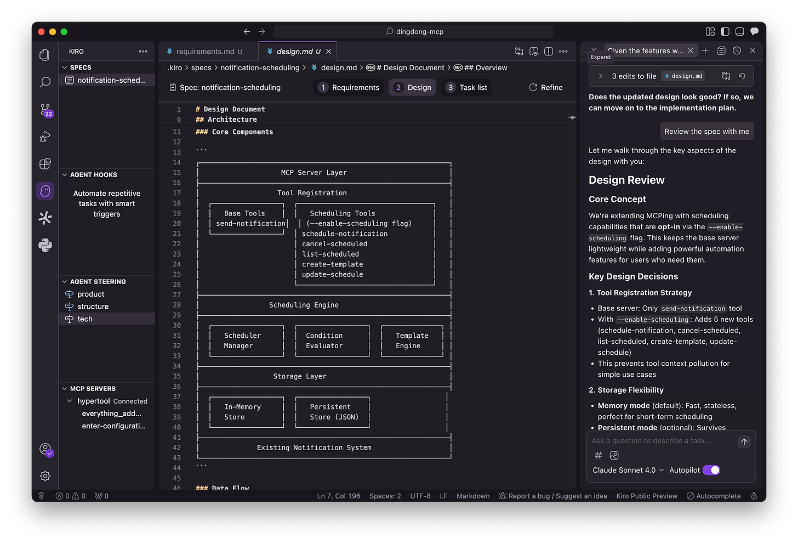
Task: Open the Explorer view in activity bar
Action: tap(45, 55)
